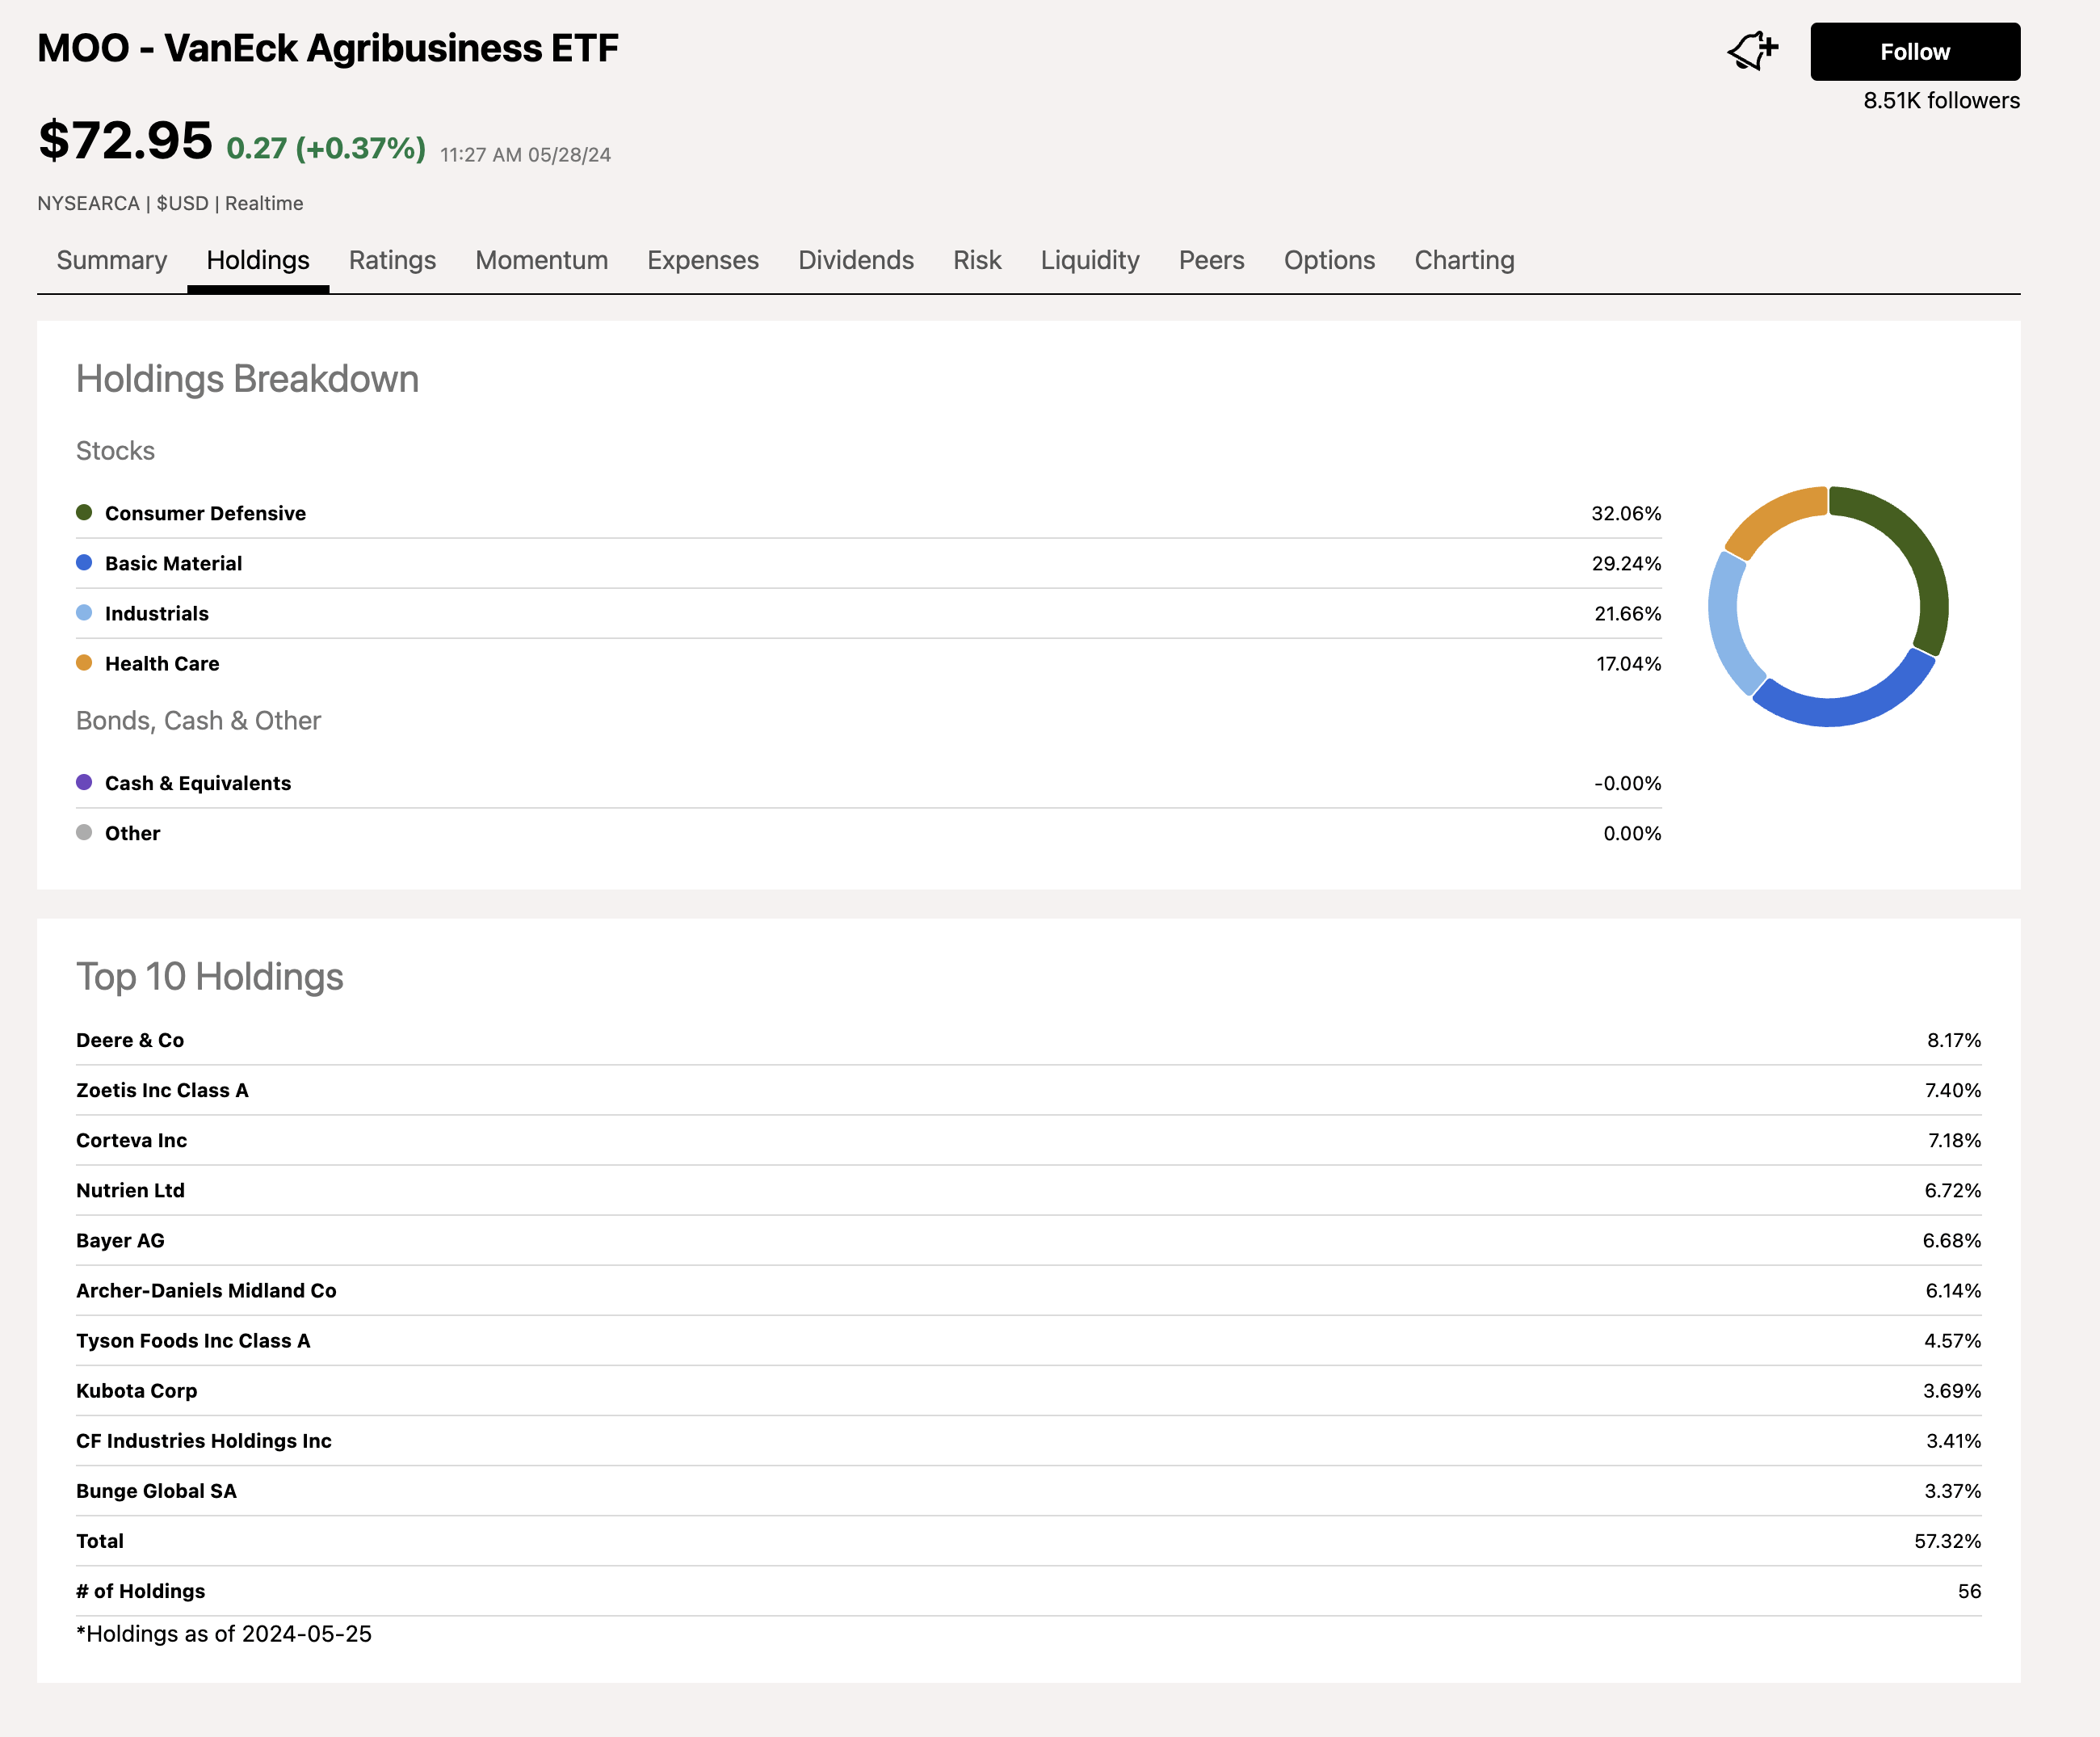Screen dimensions: 2100x1737
Task: Select Bunge Global SA holding
Action: click(156, 1490)
